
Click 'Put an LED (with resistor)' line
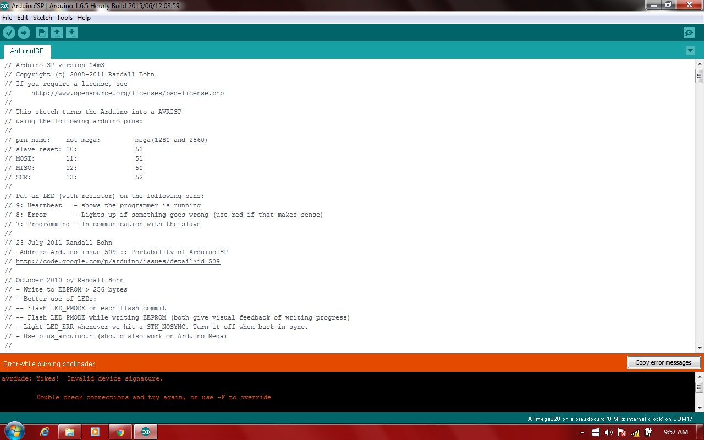pyautogui.click(x=105, y=196)
